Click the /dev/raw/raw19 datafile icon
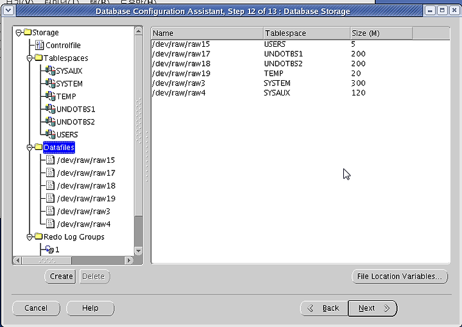This screenshot has width=462, height=327. click(x=51, y=198)
